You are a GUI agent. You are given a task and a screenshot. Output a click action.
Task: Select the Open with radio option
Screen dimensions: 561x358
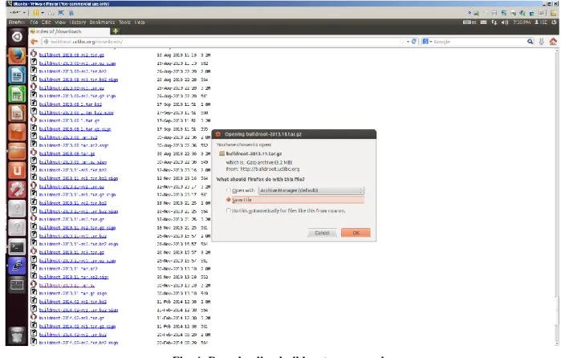(228, 190)
